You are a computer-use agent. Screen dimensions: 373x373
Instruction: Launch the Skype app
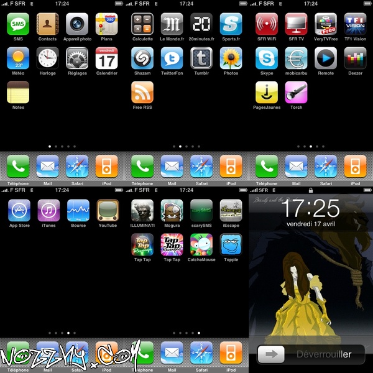(x=267, y=58)
